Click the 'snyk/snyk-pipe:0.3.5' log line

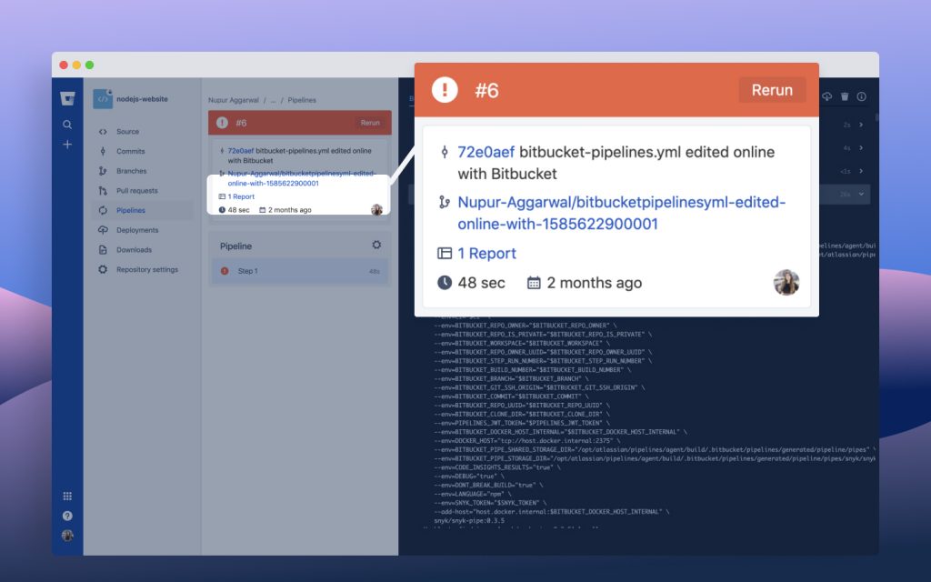tap(469, 521)
